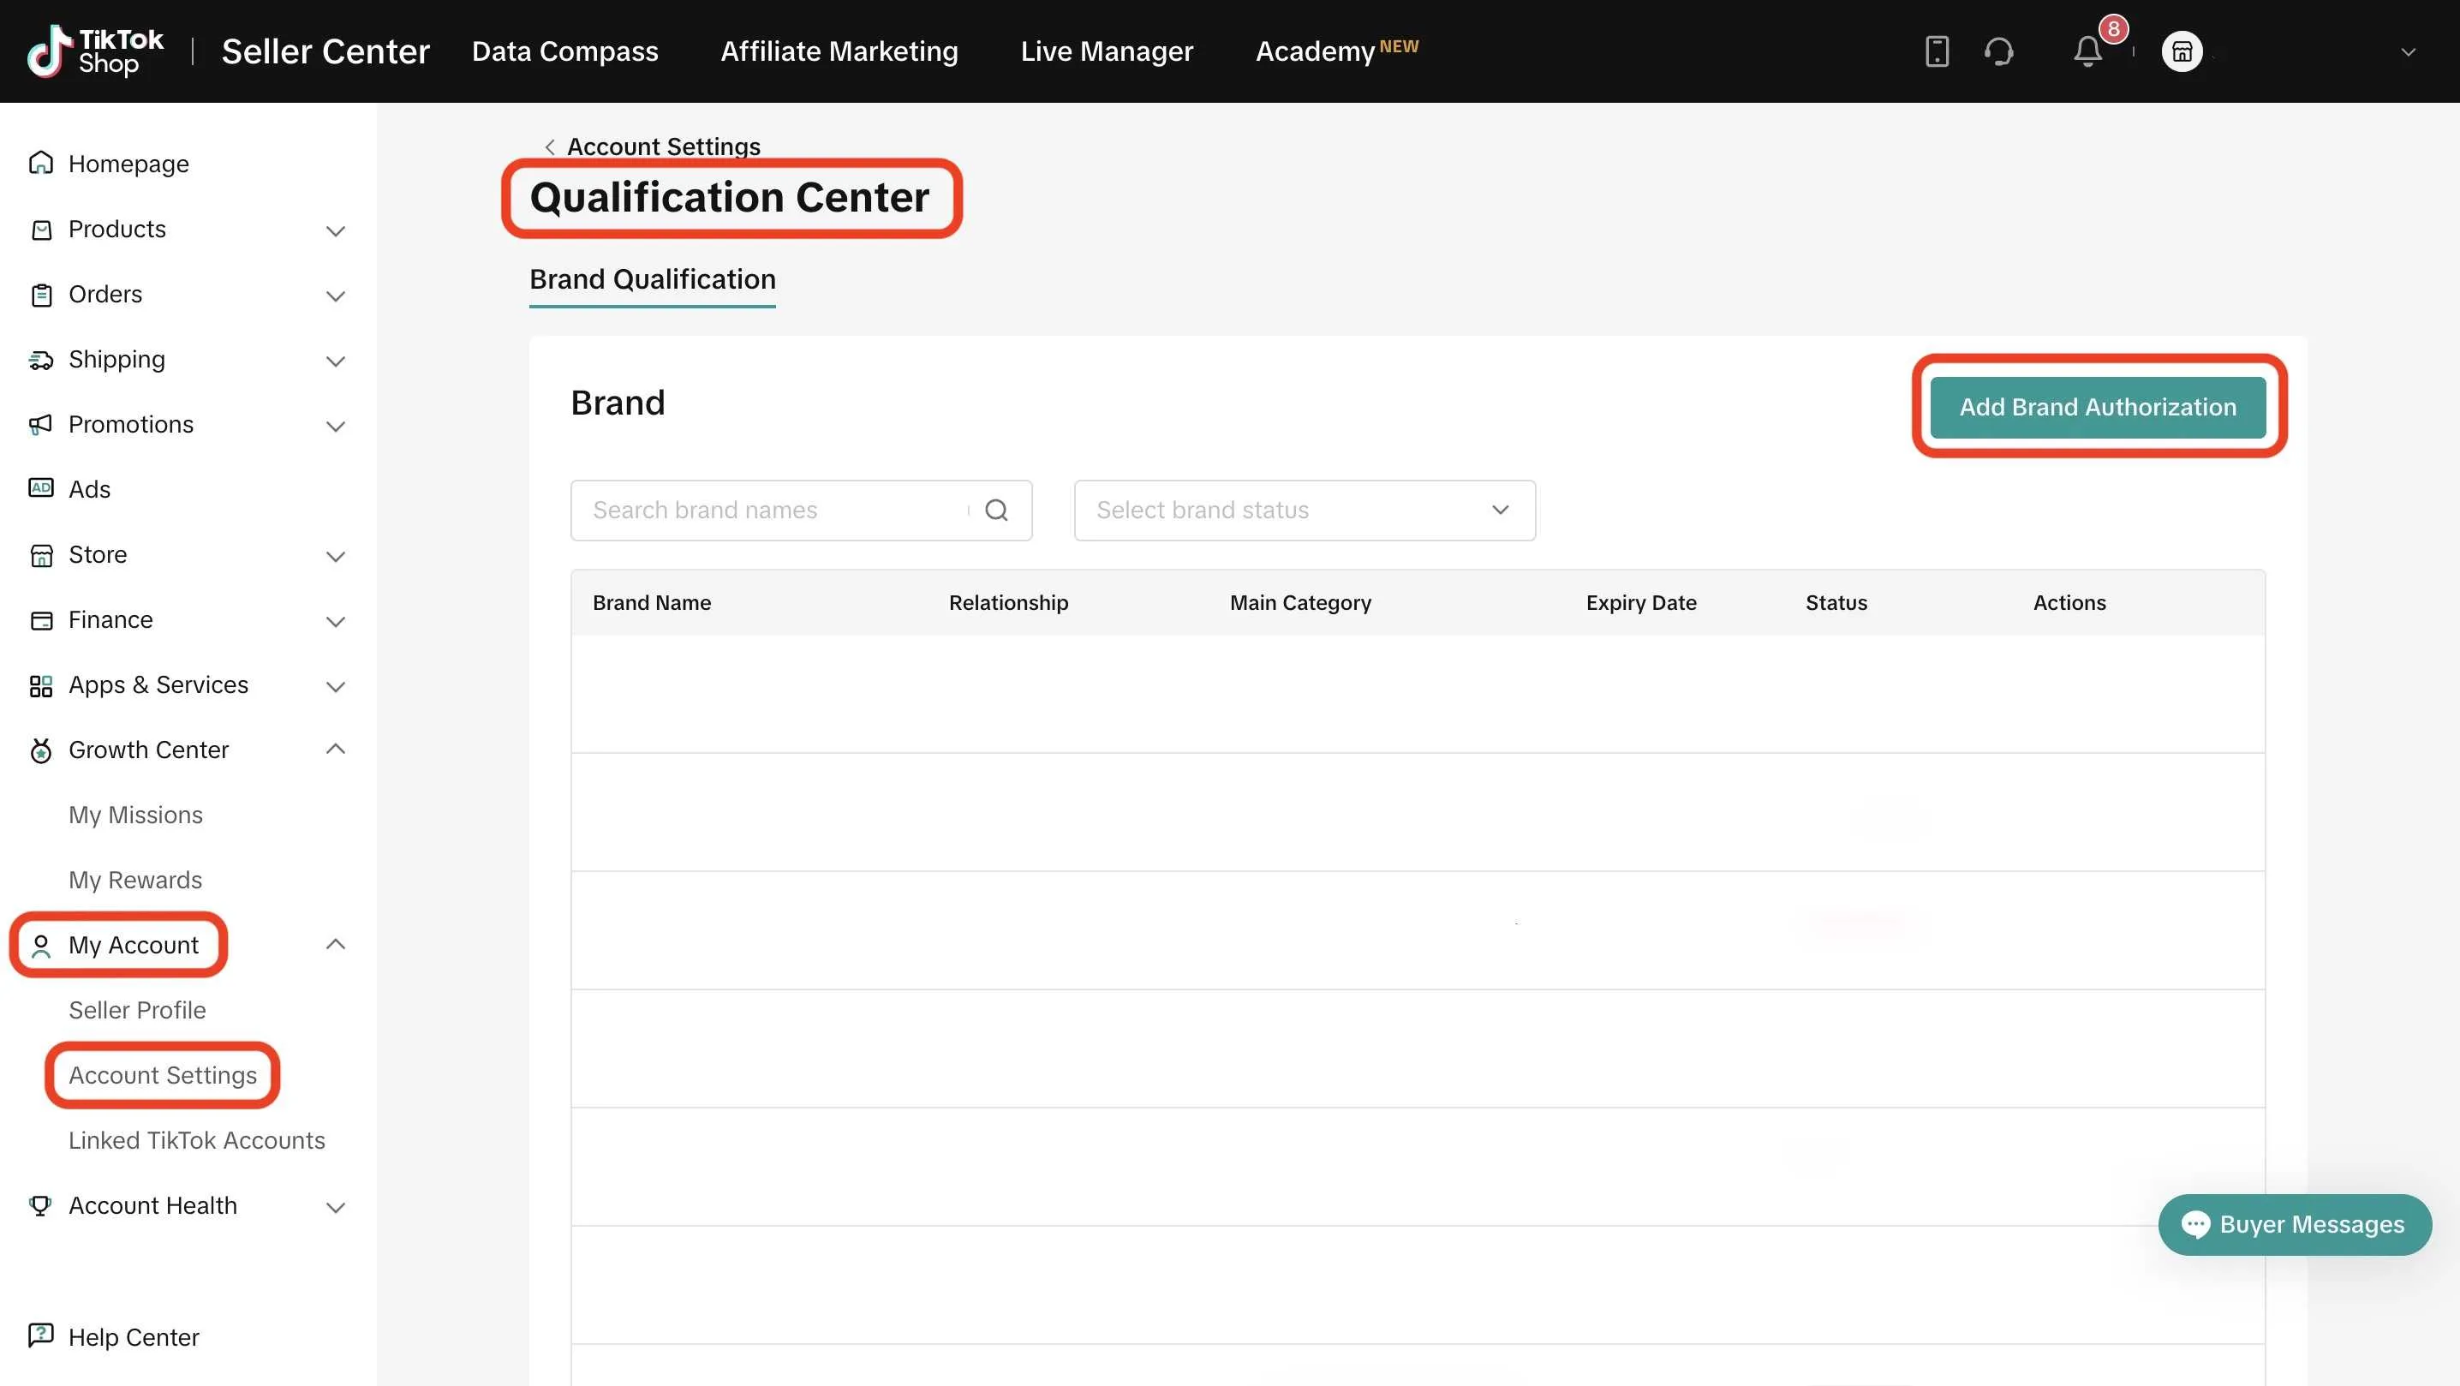Select the Brand Qualification tab
The width and height of the screenshot is (2460, 1386).
(x=652, y=279)
